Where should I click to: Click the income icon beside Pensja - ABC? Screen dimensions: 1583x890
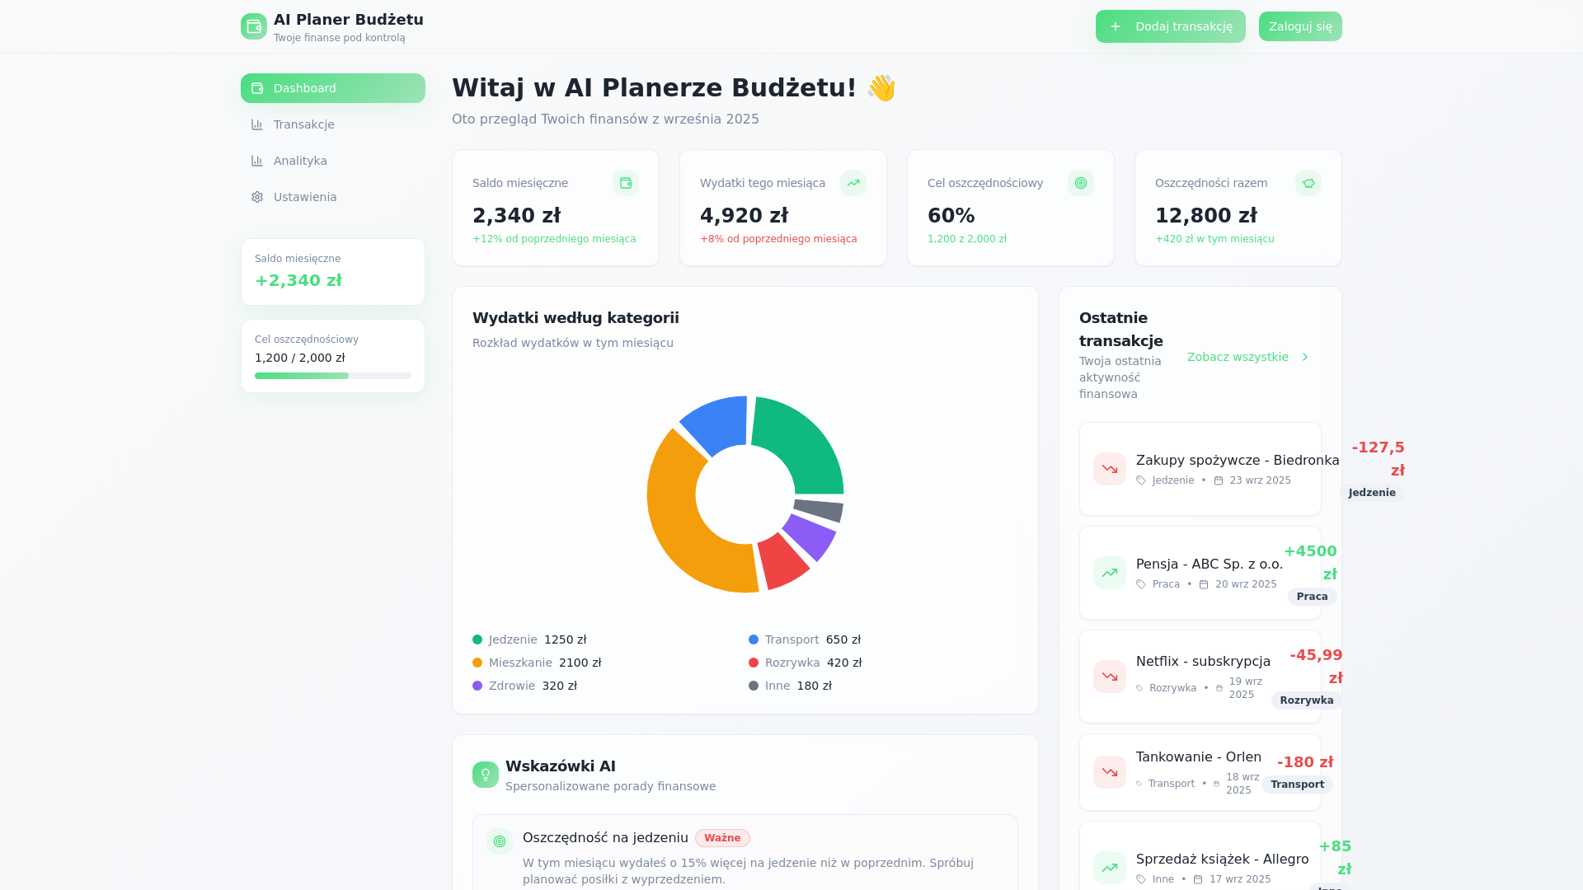coord(1110,573)
